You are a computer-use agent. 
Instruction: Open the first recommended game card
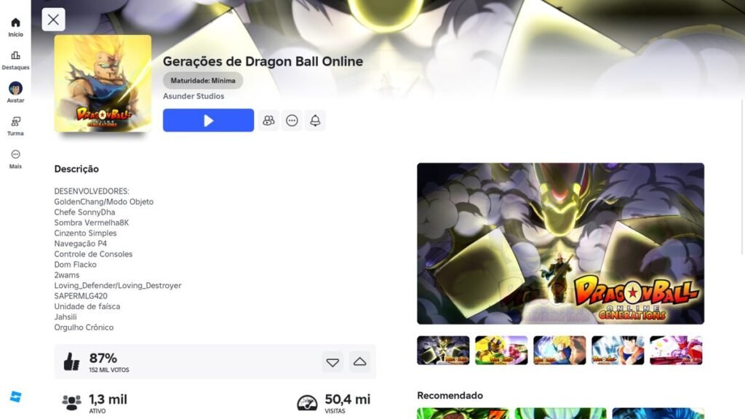pos(463,413)
